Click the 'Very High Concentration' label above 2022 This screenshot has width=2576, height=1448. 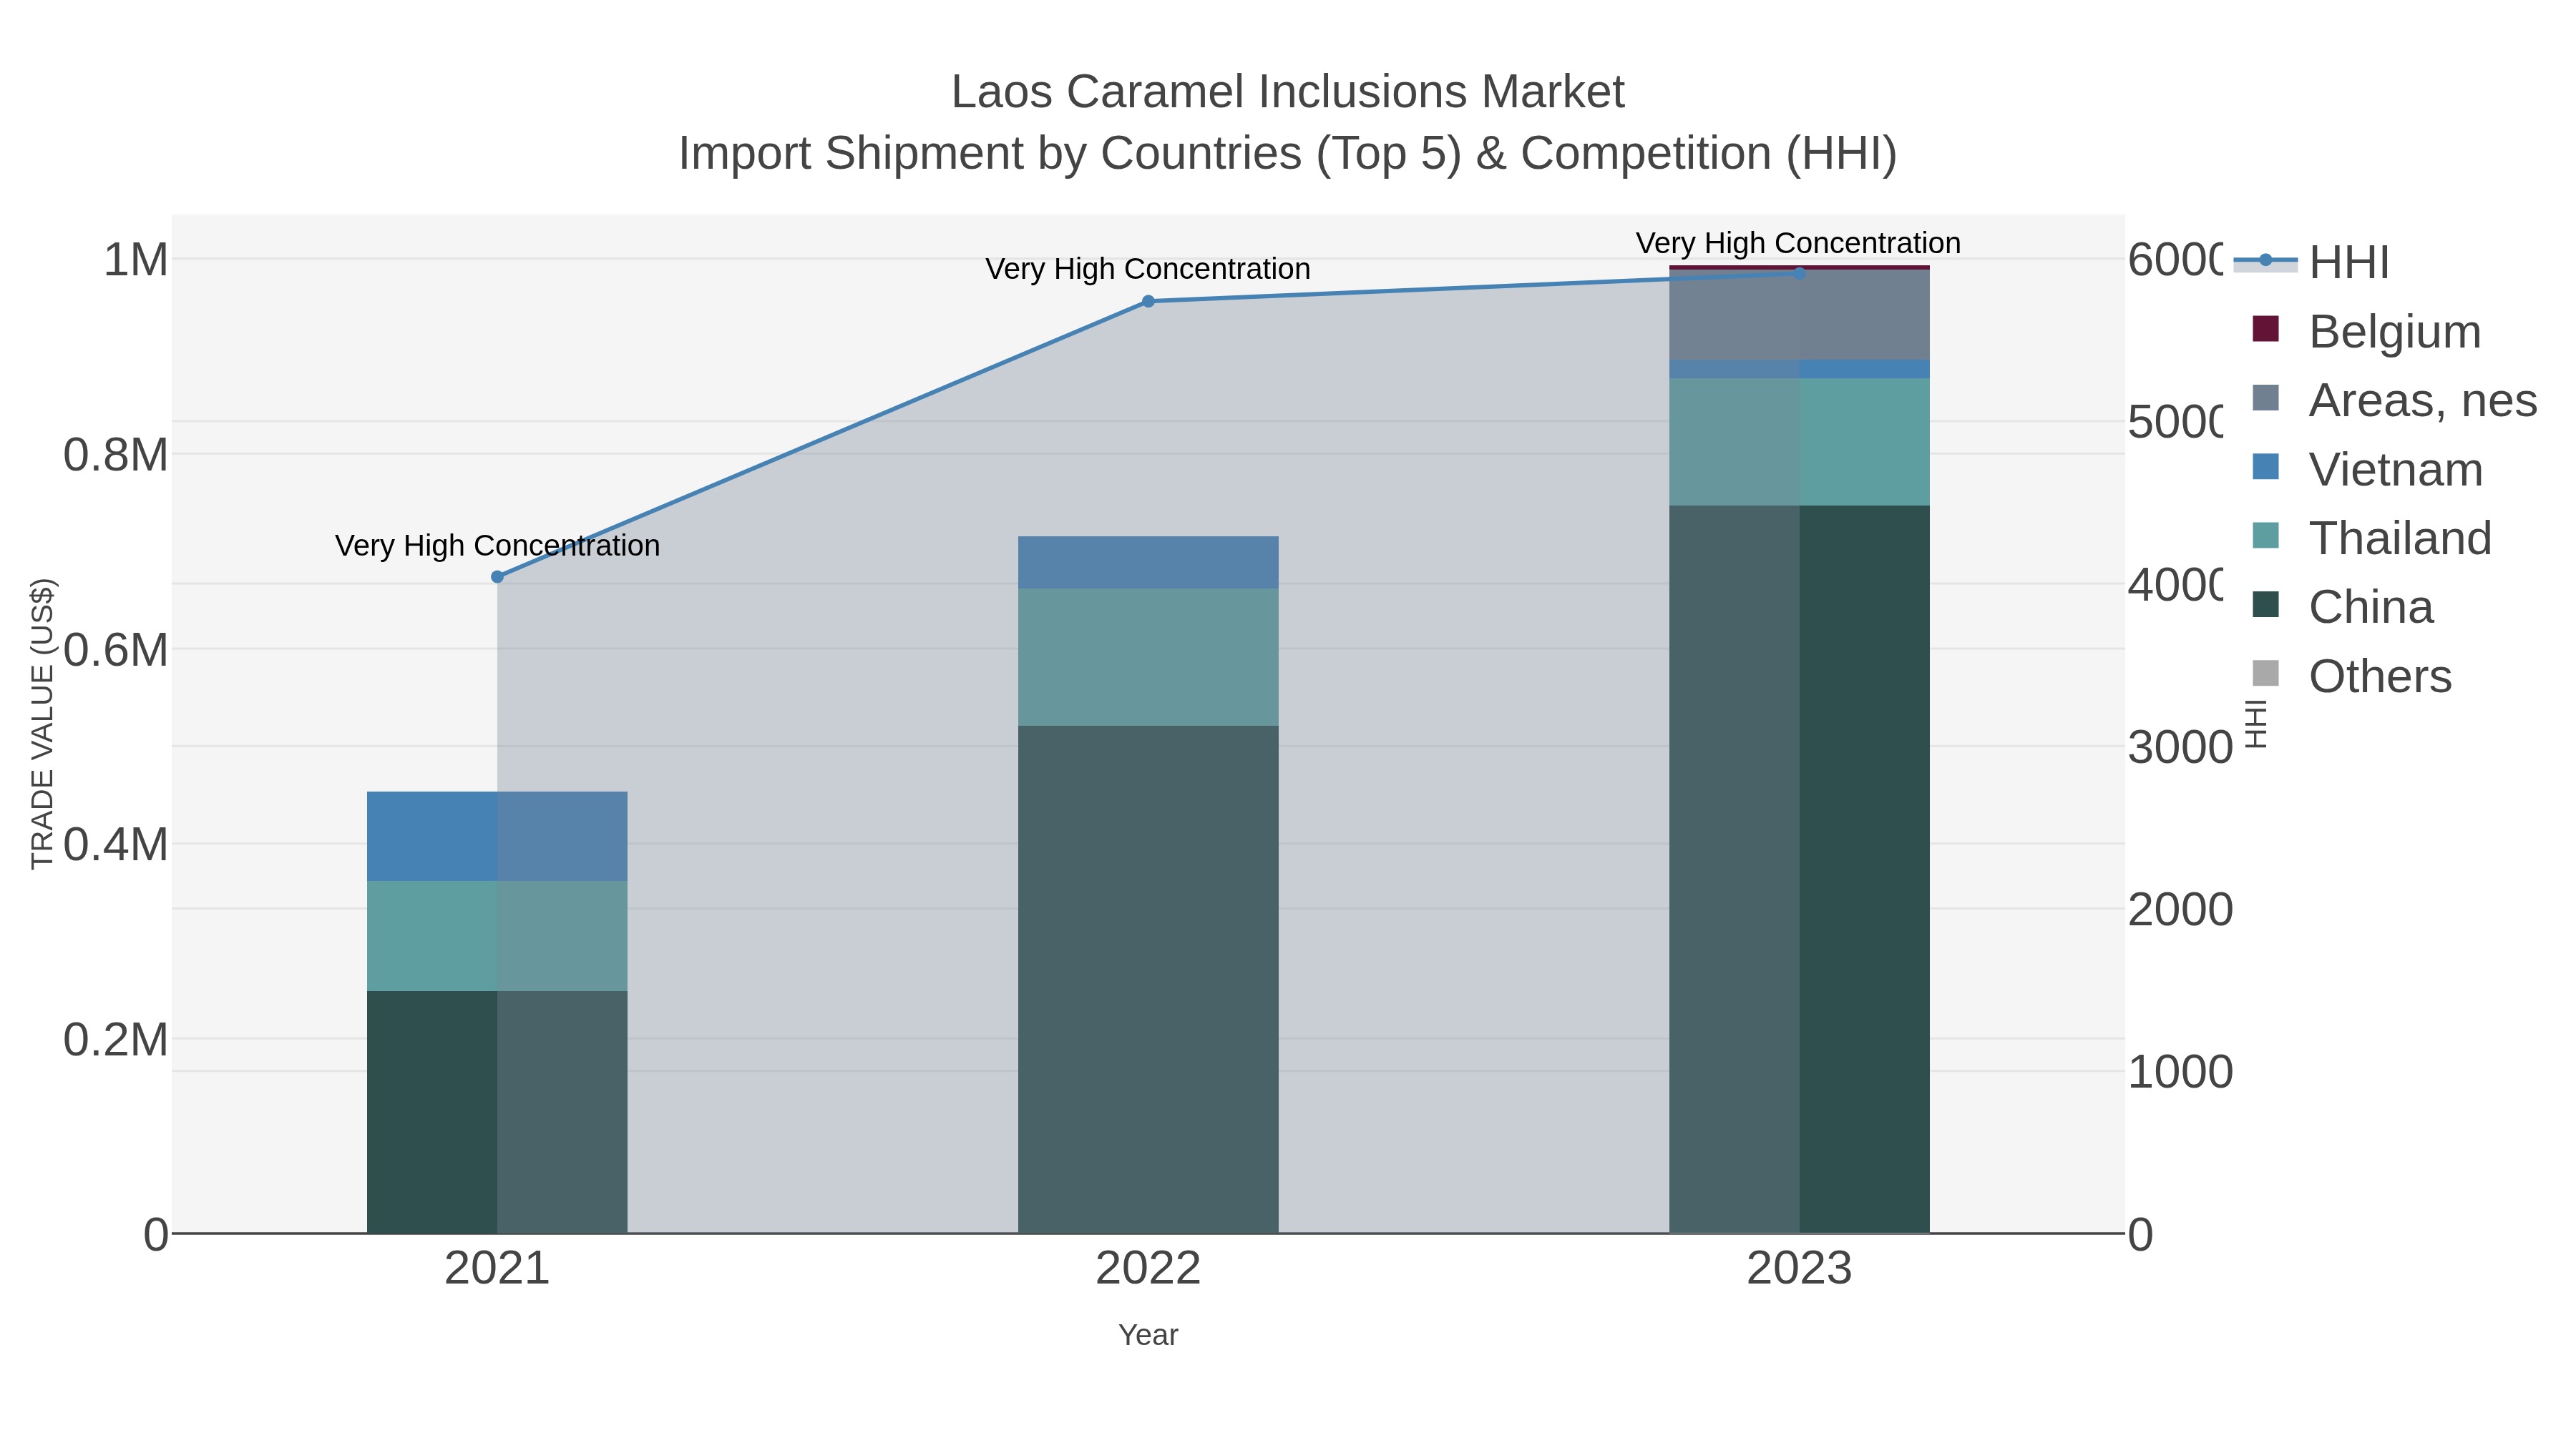click(x=1148, y=269)
